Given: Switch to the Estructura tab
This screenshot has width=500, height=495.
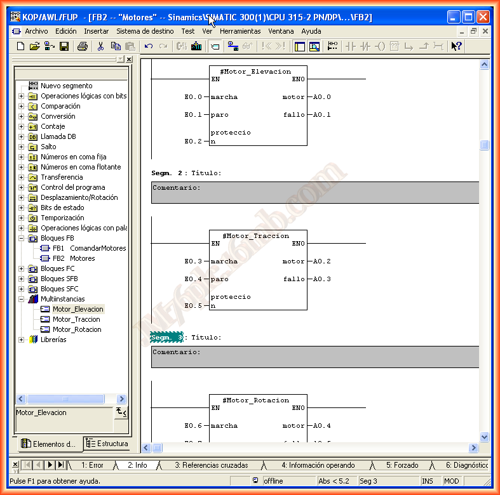Looking at the screenshot, I should 107,444.
